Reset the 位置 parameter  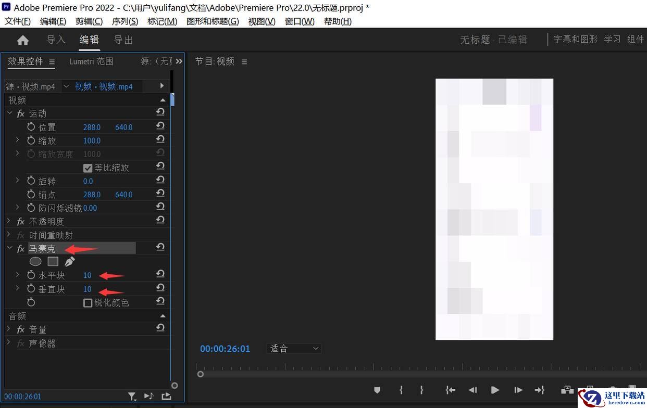coord(160,126)
